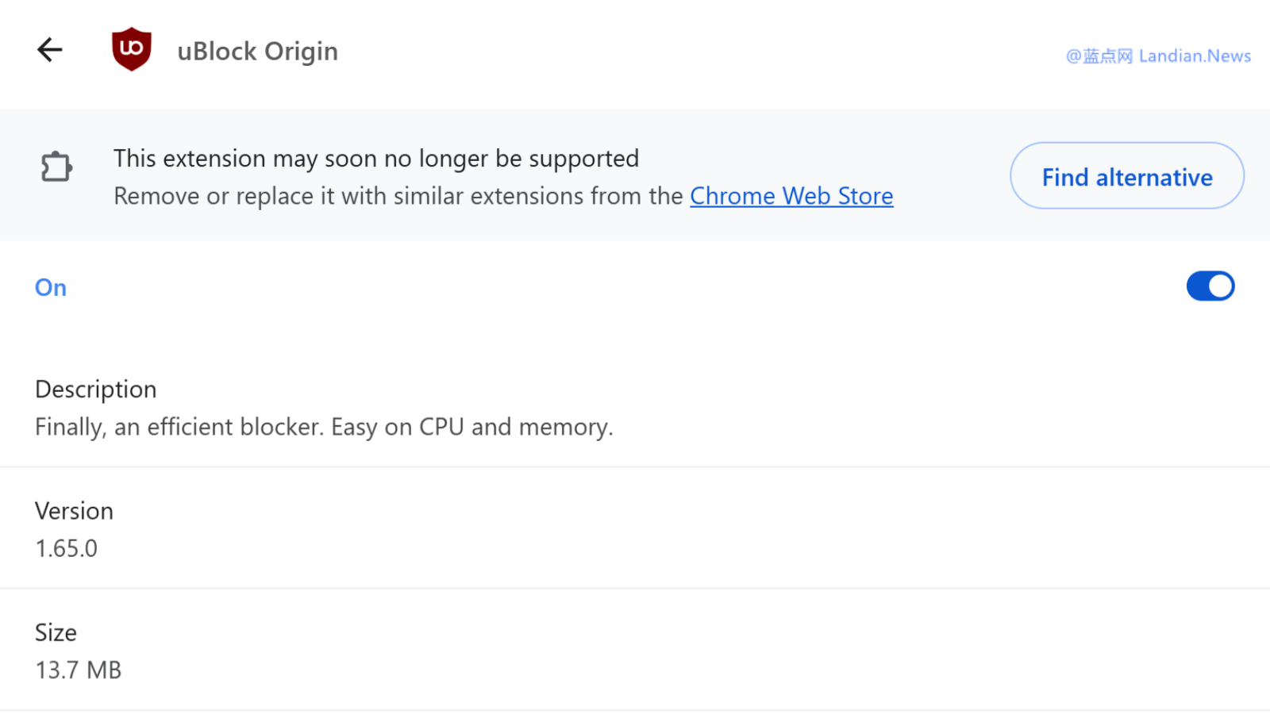Click the uBlock Origin red shield logo
Screen dimensions: 1270x714
click(132, 49)
